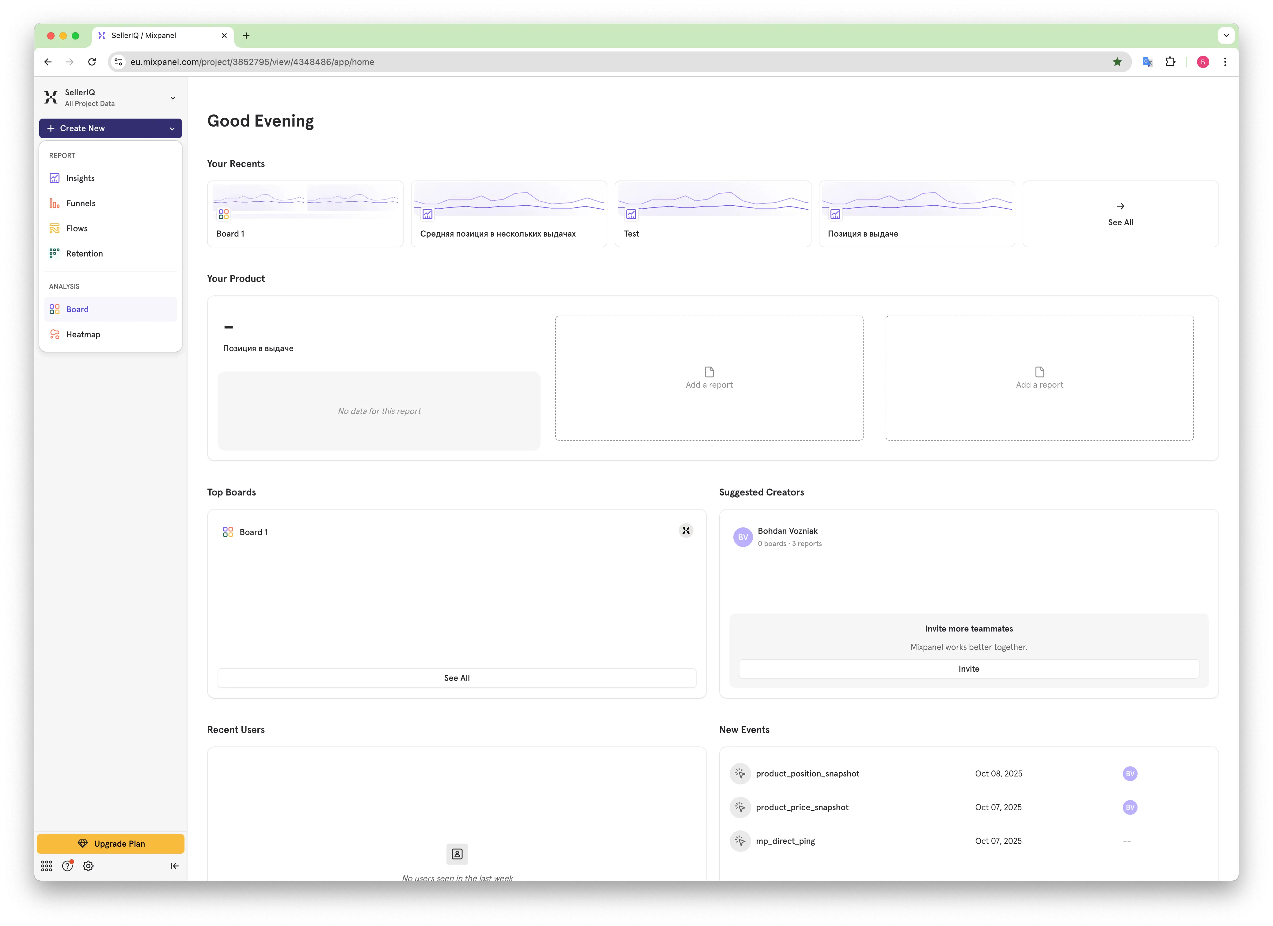Select Funnels from the Create New menu

110,203
